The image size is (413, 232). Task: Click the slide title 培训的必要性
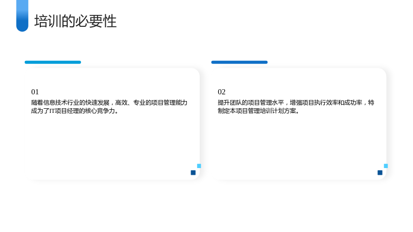tap(75, 21)
